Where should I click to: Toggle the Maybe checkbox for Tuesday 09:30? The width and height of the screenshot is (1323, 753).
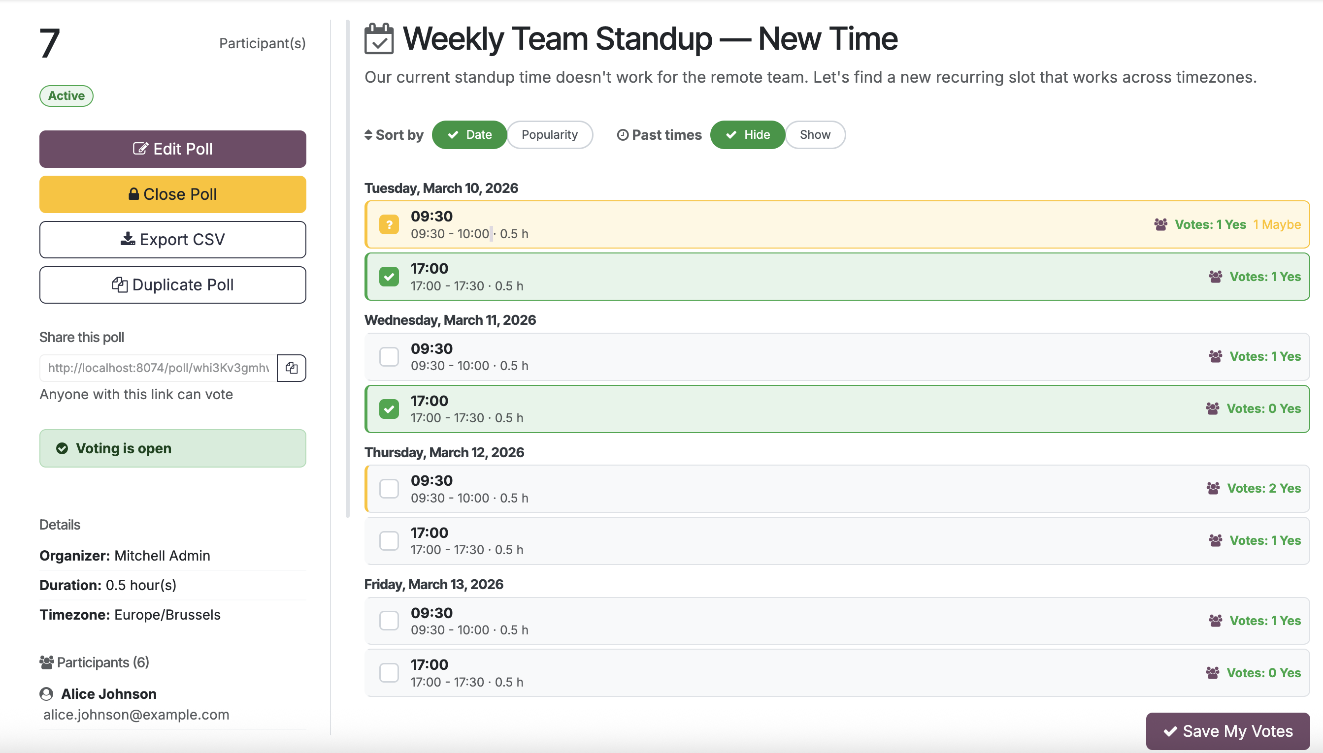click(389, 224)
